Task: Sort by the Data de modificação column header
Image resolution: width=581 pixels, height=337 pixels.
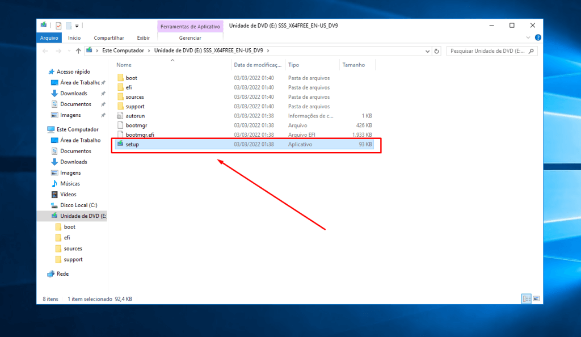Action: (258, 65)
